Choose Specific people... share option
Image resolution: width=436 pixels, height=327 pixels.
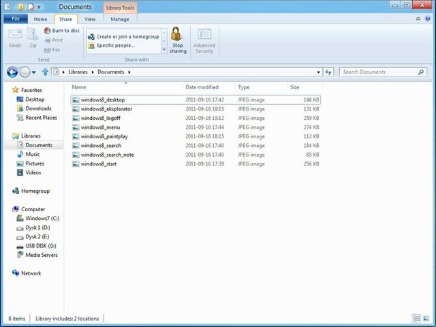coord(111,46)
